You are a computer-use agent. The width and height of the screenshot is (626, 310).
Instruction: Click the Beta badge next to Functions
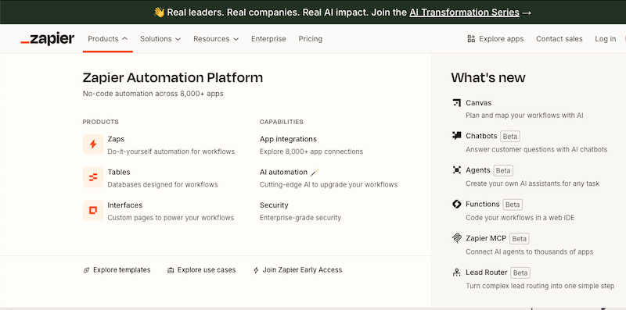[513, 205]
